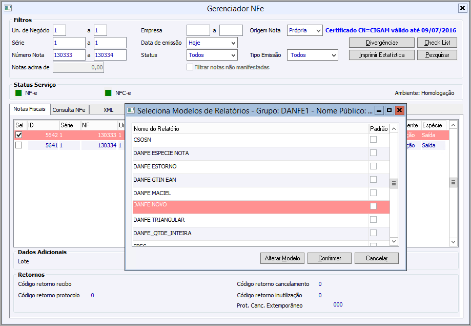Select the DANFE_QTDE_INTEIRA report row
The image size is (471, 326).
tap(251, 233)
